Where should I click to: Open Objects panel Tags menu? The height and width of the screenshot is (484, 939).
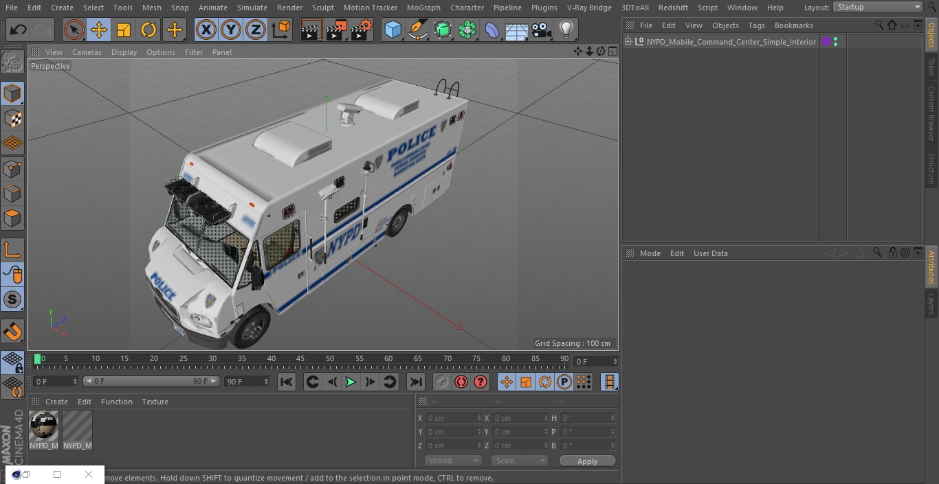coord(756,25)
